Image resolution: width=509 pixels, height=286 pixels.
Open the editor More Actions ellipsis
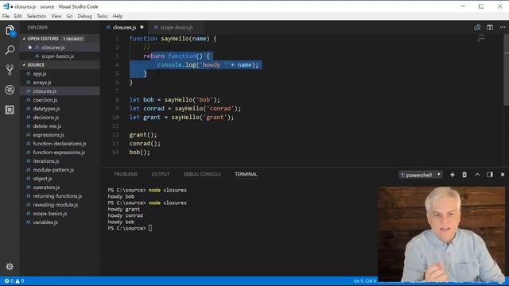point(503,28)
